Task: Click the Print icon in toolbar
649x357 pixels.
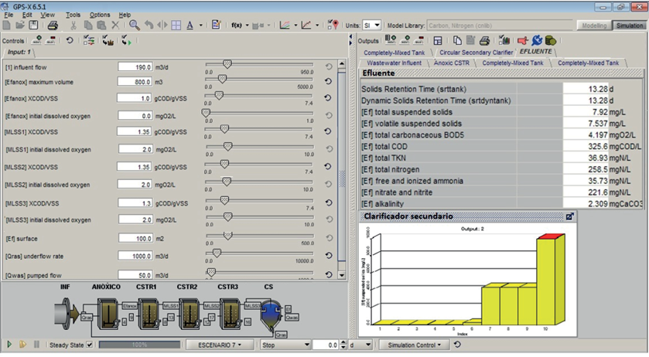Action: (x=53, y=25)
